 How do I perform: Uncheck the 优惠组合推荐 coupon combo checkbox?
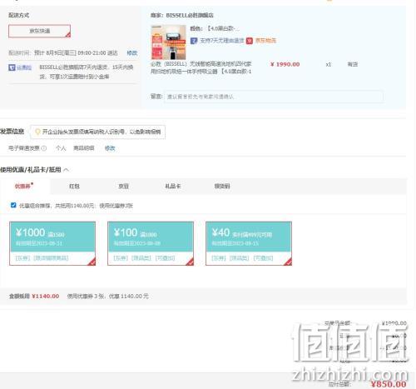[x=13, y=205]
